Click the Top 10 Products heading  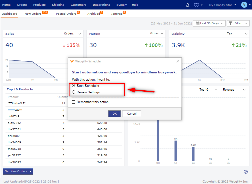(20, 89)
